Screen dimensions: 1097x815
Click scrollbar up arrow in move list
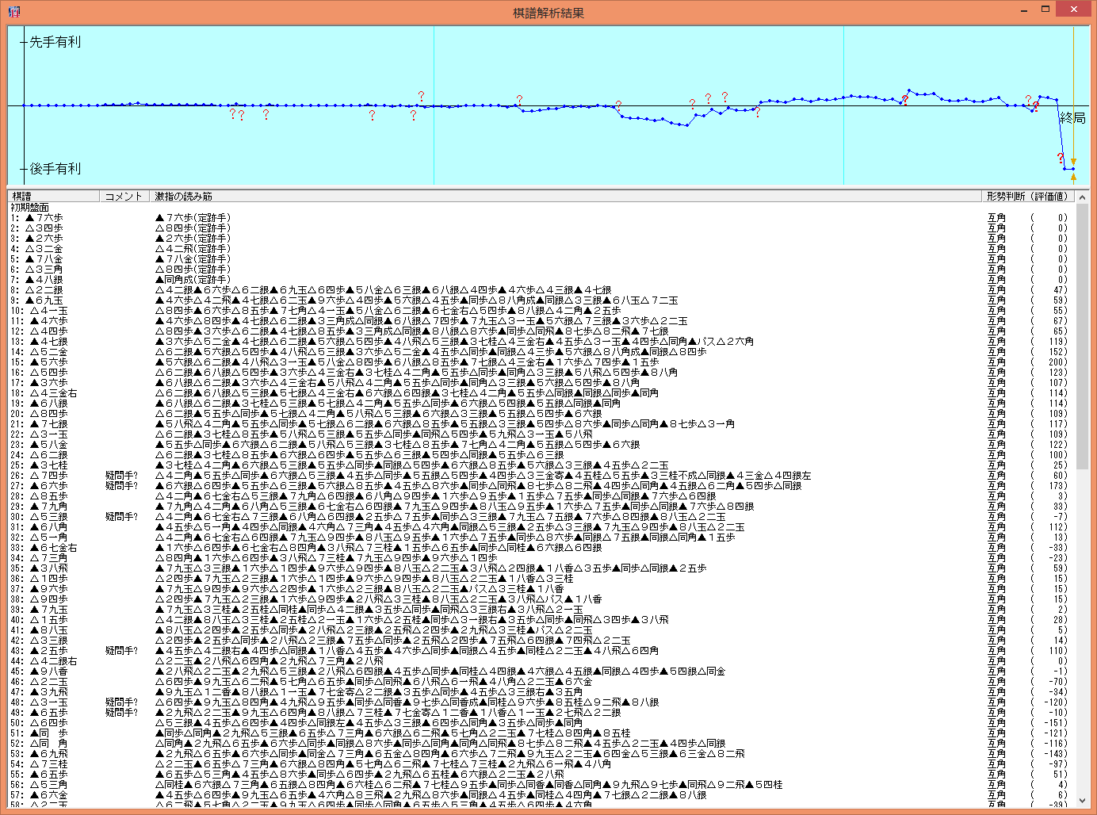[1082, 197]
